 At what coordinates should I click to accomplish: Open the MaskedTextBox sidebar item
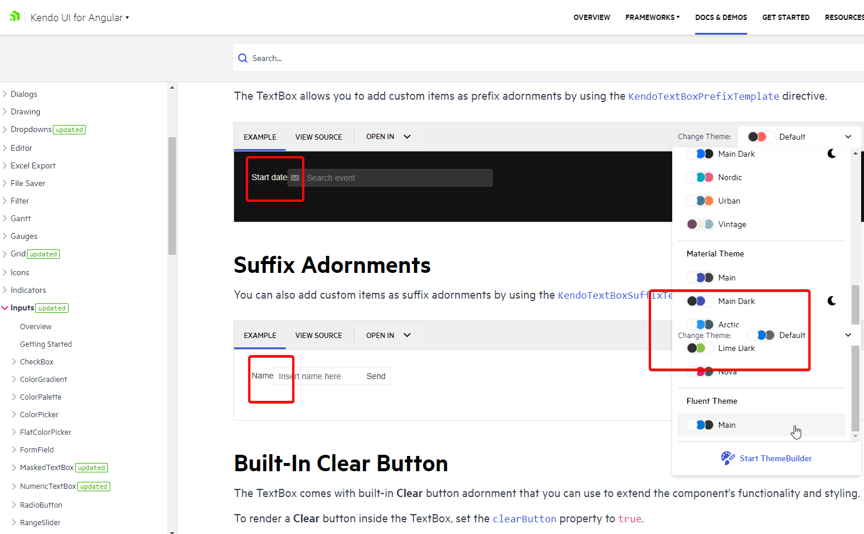pos(47,468)
